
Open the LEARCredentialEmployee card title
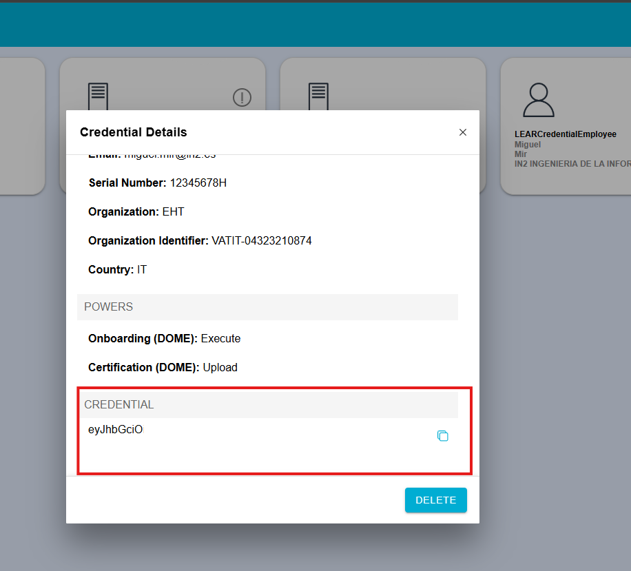tap(565, 134)
